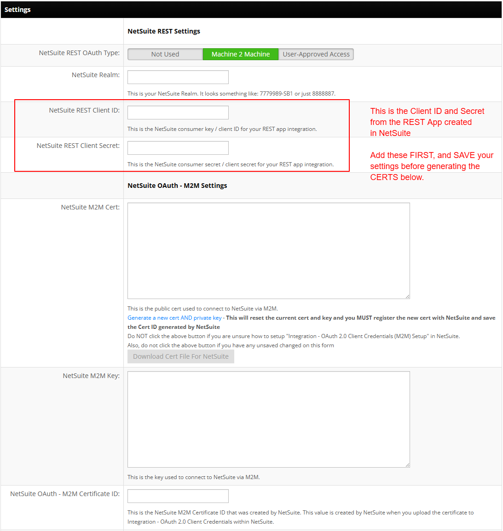Viewport: 503px width, 531px height.
Task: Grab the M2M Cert textarea resize handle
Action: click(407, 297)
